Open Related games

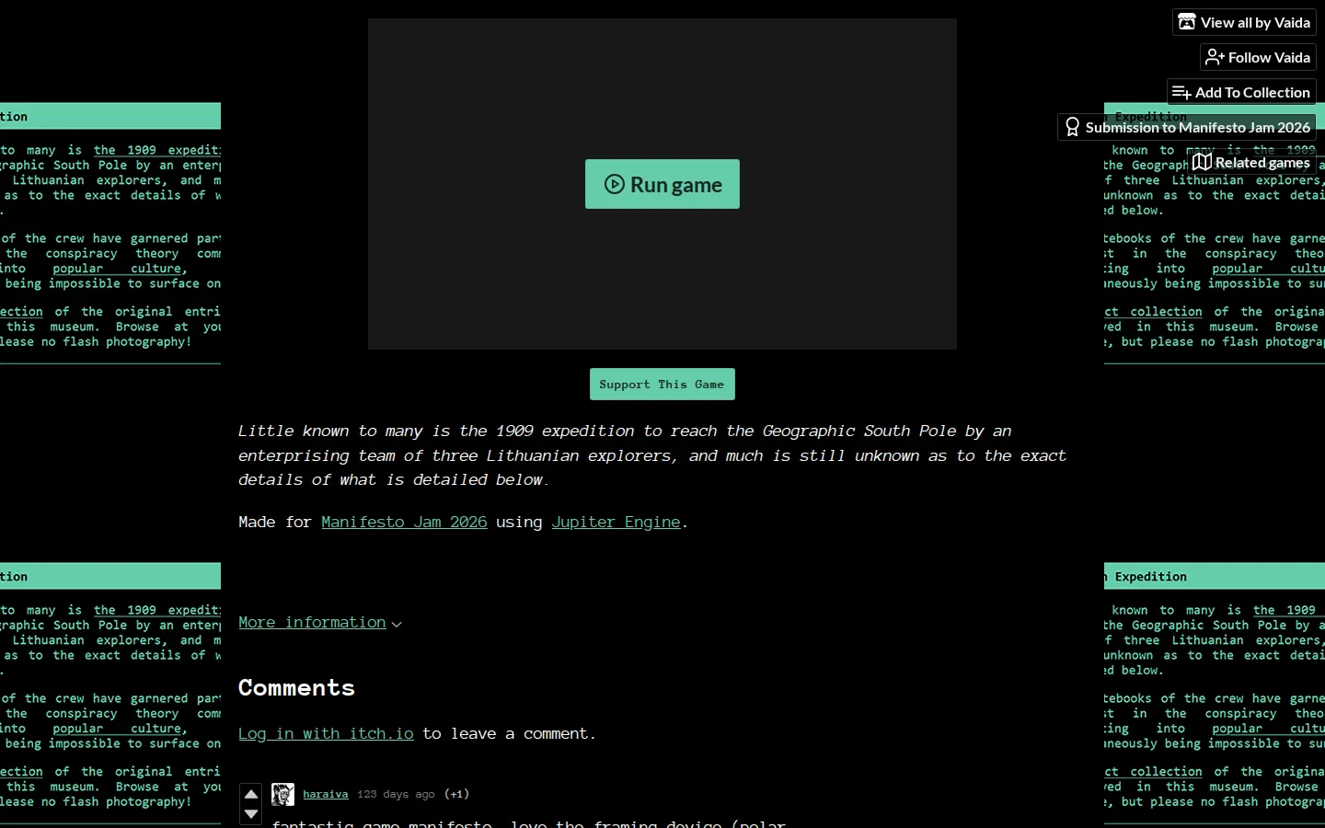[x=1251, y=162]
